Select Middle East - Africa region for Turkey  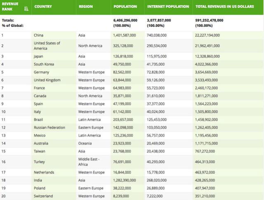90,162
